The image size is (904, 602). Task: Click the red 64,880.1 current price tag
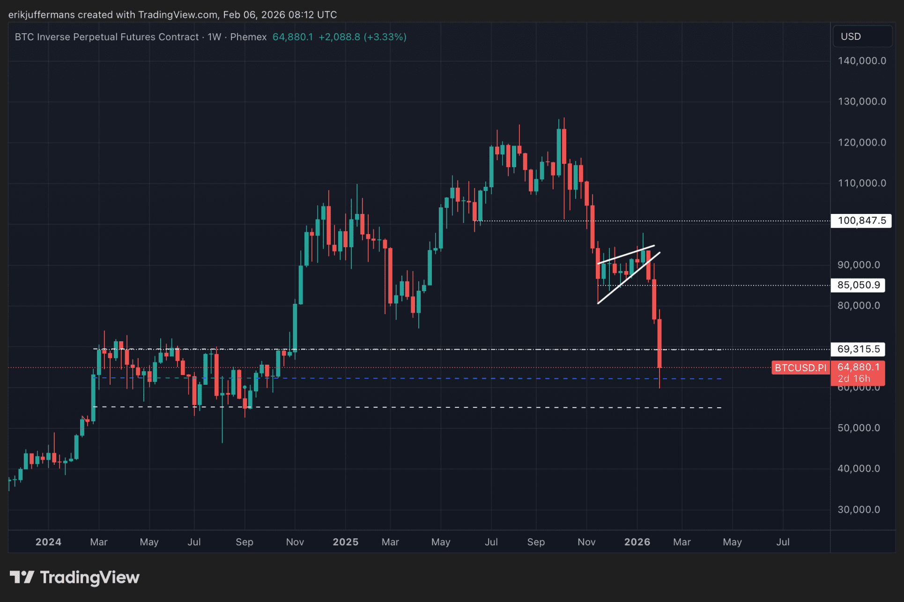(x=858, y=367)
